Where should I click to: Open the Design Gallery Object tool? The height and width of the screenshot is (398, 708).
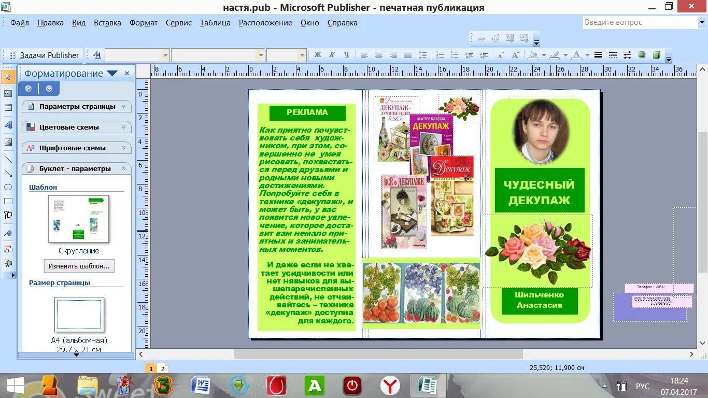[8, 249]
